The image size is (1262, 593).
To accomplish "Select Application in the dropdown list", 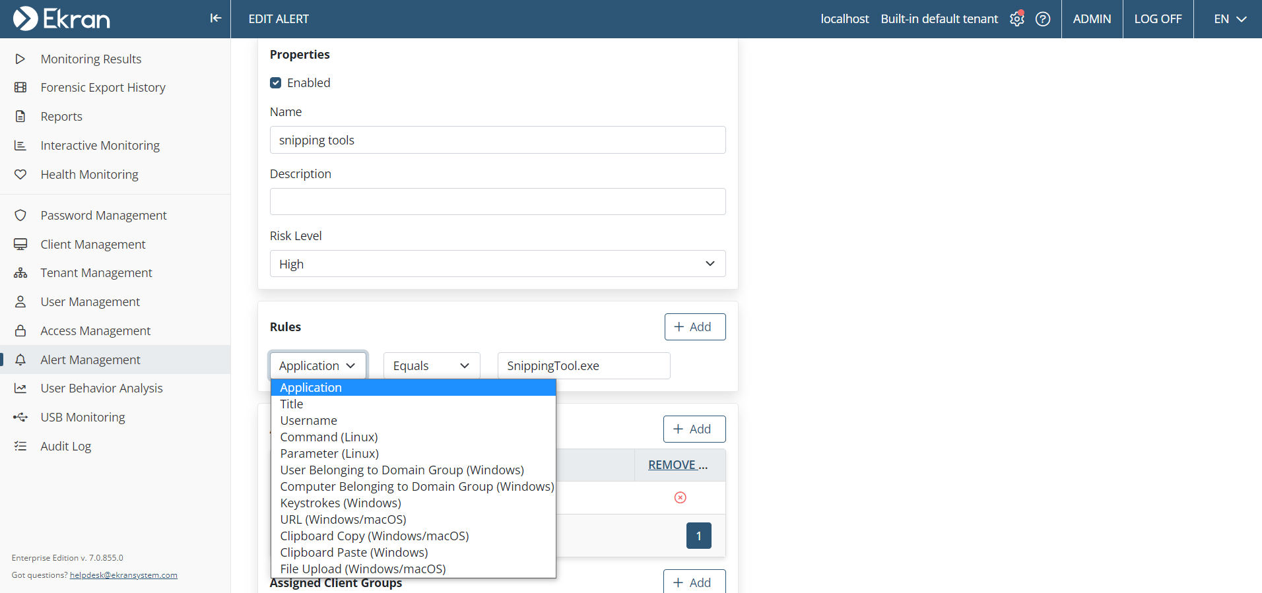I will click(413, 387).
